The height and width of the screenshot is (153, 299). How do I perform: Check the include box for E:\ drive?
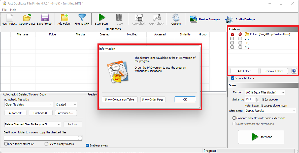click(232, 43)
